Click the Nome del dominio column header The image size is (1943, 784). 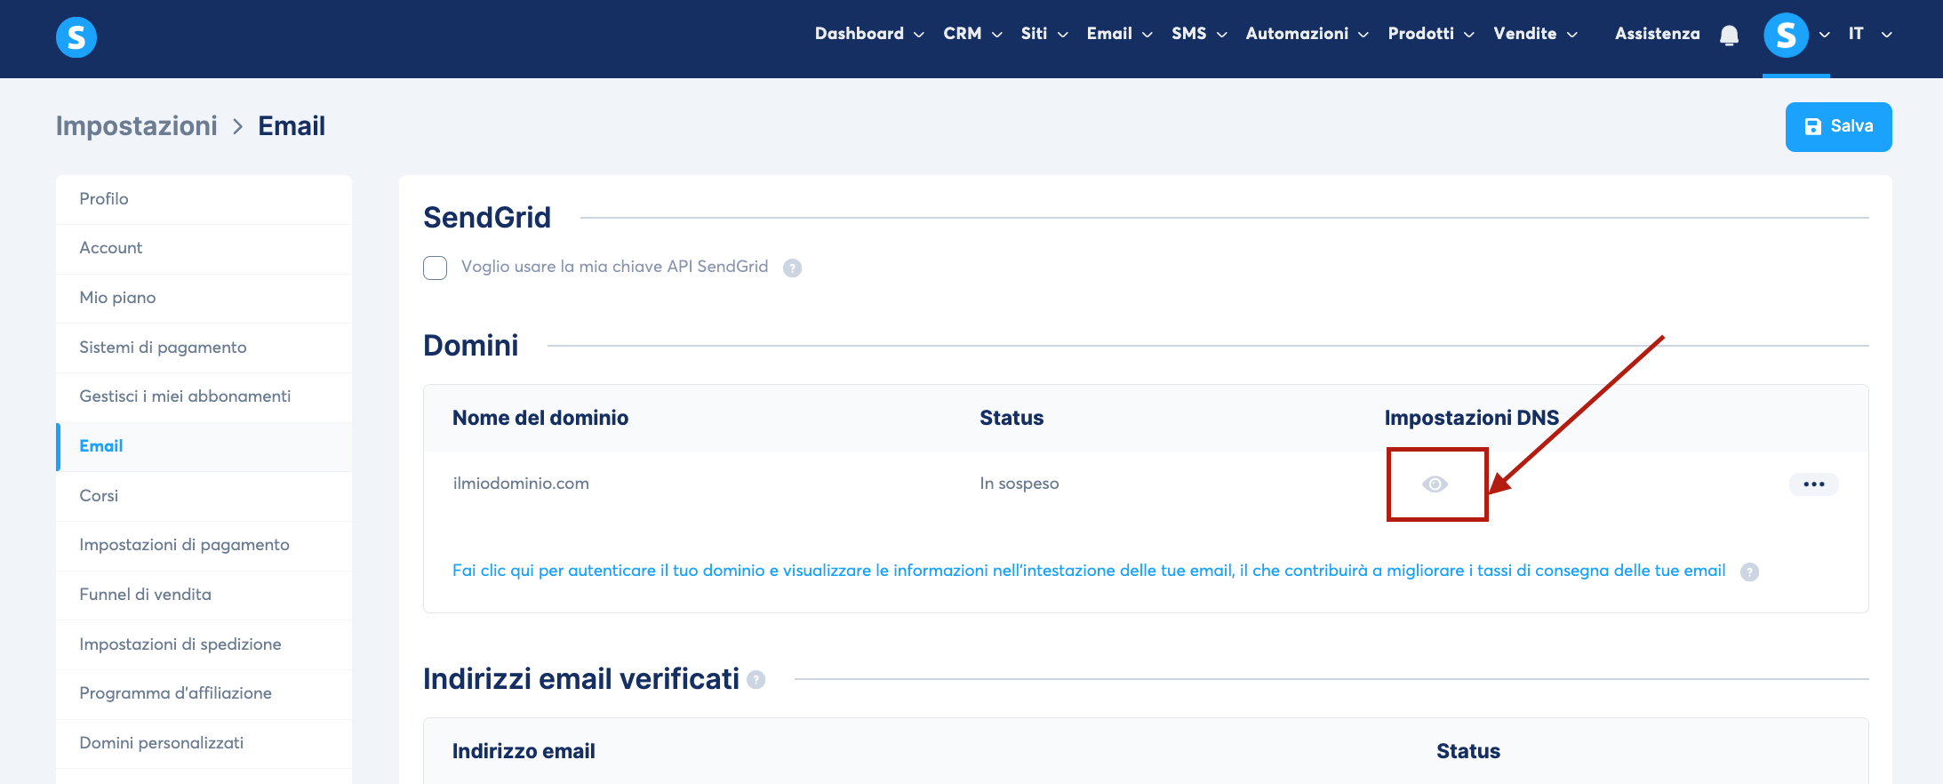[x=540, y=418]
